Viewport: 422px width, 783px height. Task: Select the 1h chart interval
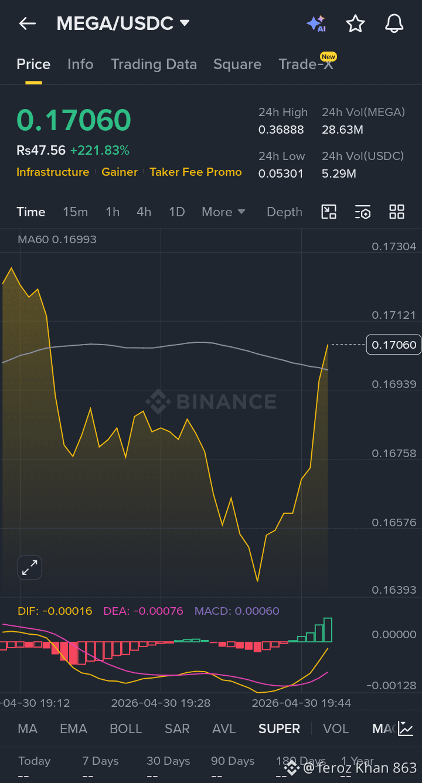113,212
